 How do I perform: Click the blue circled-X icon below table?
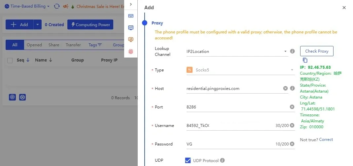tap(22, 97)
